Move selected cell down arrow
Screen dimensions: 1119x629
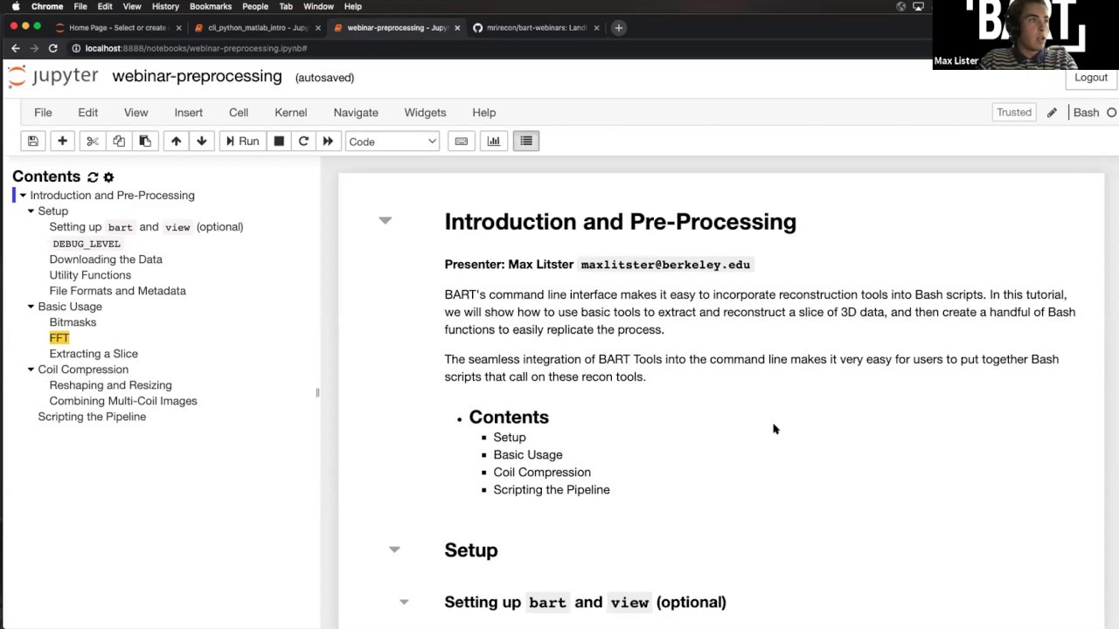[x=202, y=142]
